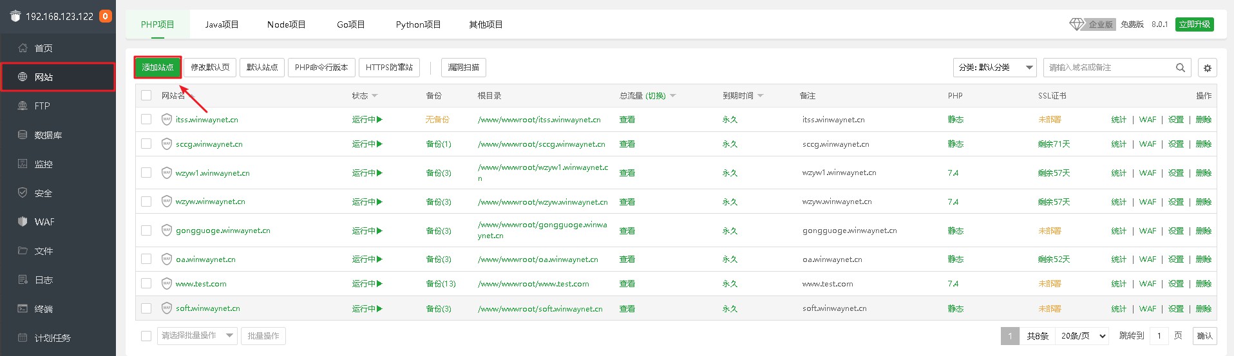Sort by the 总流量 column arrow

coord(673,96)
